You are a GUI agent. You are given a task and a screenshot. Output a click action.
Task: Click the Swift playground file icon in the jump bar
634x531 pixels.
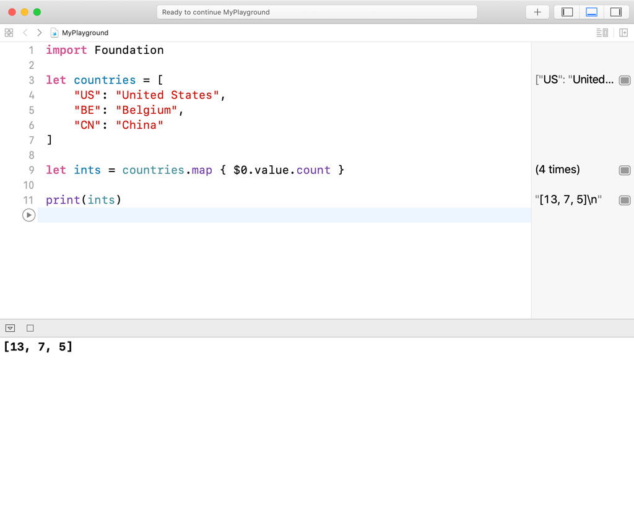[54, 32]
